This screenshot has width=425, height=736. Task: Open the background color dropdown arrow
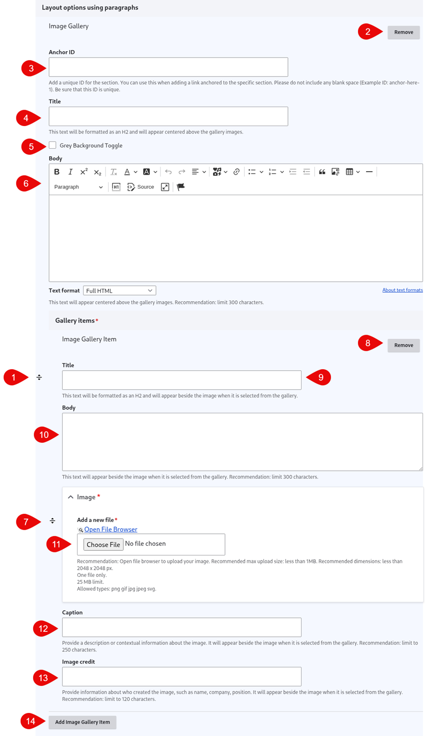click(155, 172)
